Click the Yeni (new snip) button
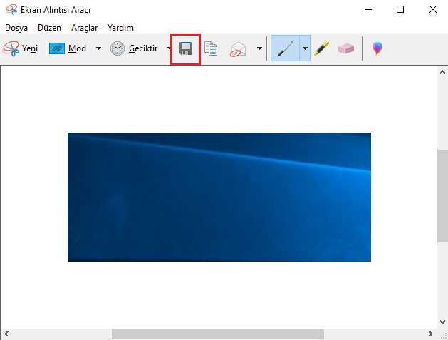Image resolution: width=448 pixels, height=340 pixels. coord(20,48)
